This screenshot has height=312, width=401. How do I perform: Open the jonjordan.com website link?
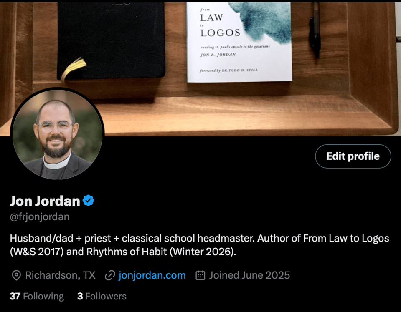[x=152, y=275]
